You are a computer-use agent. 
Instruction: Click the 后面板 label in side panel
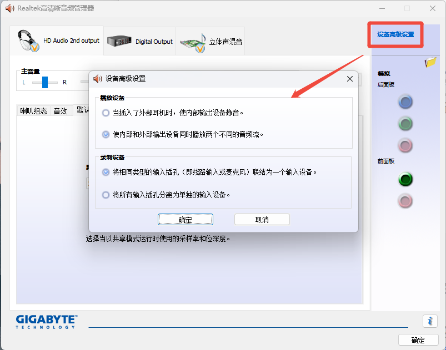tap(386, 85)
